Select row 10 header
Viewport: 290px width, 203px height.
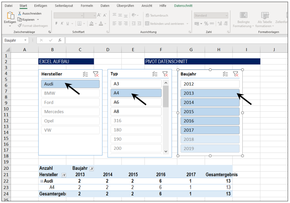pos(6,109)
